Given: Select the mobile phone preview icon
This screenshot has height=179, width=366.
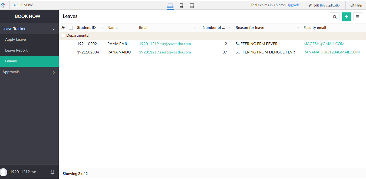Looking at the screenshot, I should tap(181, 5).
